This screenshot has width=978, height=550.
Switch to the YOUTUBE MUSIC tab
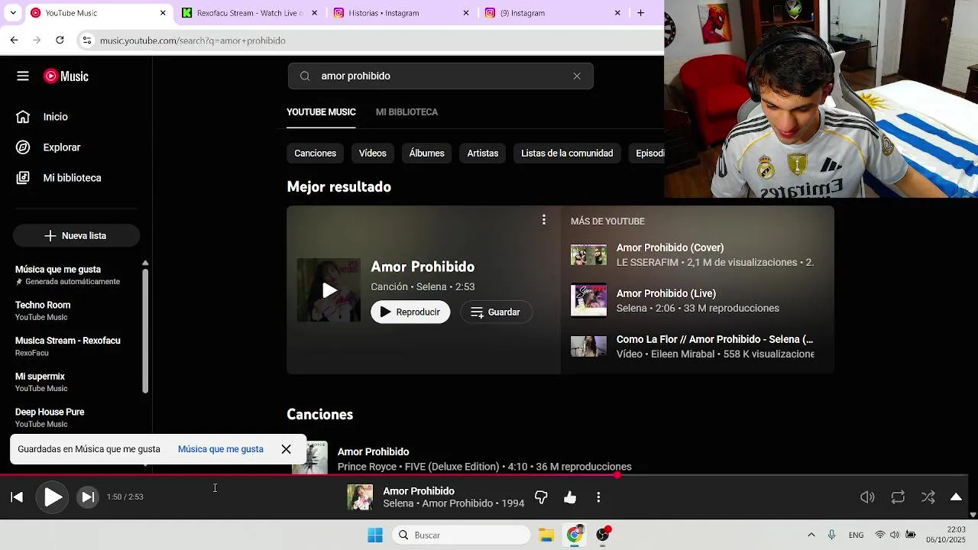321,112
